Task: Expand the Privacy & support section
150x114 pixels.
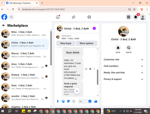Action: (123, 79)
